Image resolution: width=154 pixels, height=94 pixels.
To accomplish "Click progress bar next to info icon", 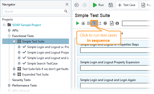I will point(138,23).
